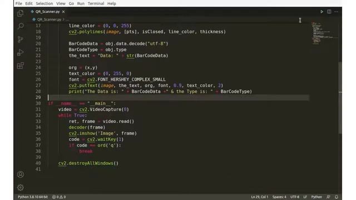The width and height of the screenshot is (356, 200).
Task: Open the Run menu
Action: (x=81, y=3)
